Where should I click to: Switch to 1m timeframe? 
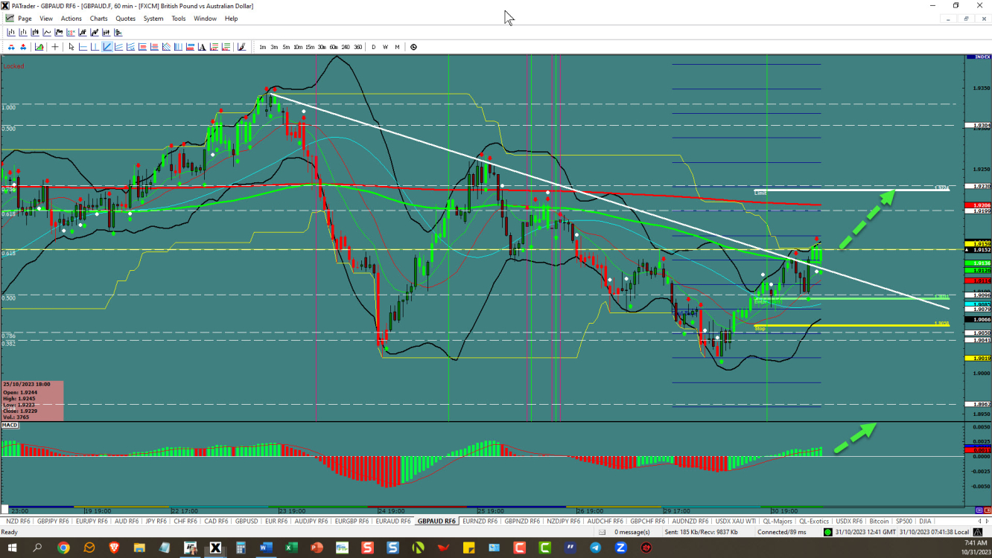(262, 47)
